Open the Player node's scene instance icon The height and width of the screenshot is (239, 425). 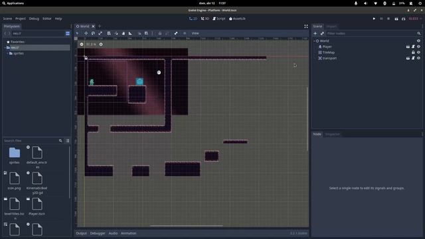pyautogui.click(x=408, y=46)
